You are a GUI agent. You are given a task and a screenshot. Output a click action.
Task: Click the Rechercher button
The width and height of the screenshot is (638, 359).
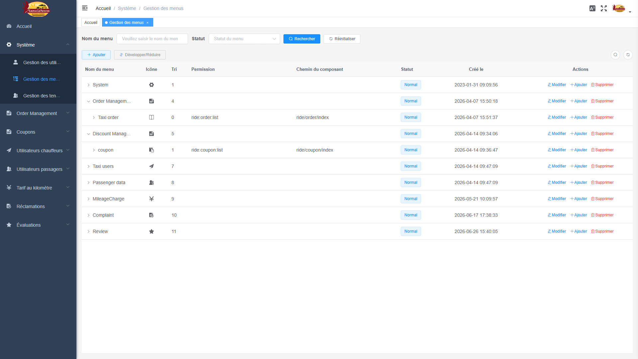pyautogui.click(x=302, y=39)
